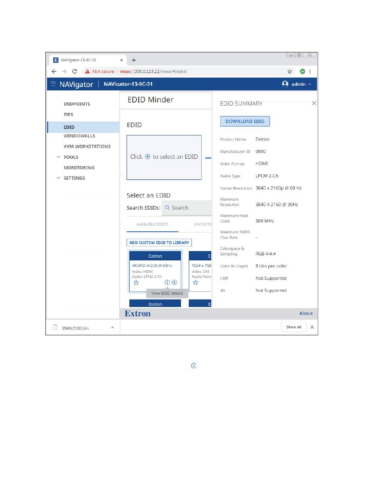
Task: Click the browser back arrow
Action: point(54,71)
